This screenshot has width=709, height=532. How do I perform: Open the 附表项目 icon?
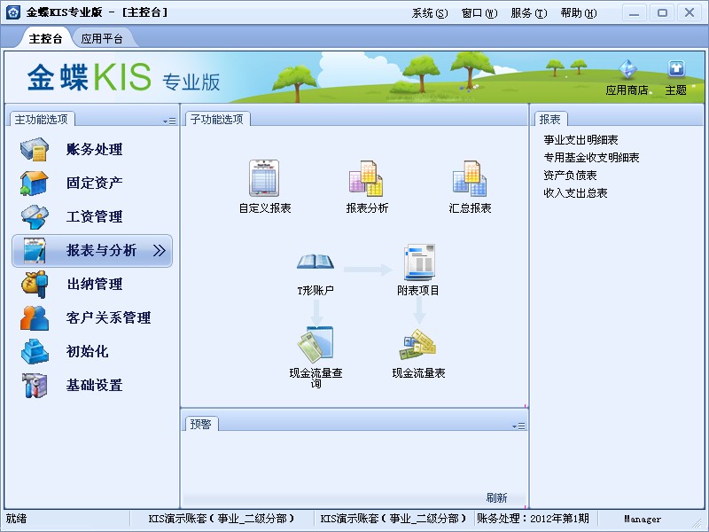click(x=418, y=262)
